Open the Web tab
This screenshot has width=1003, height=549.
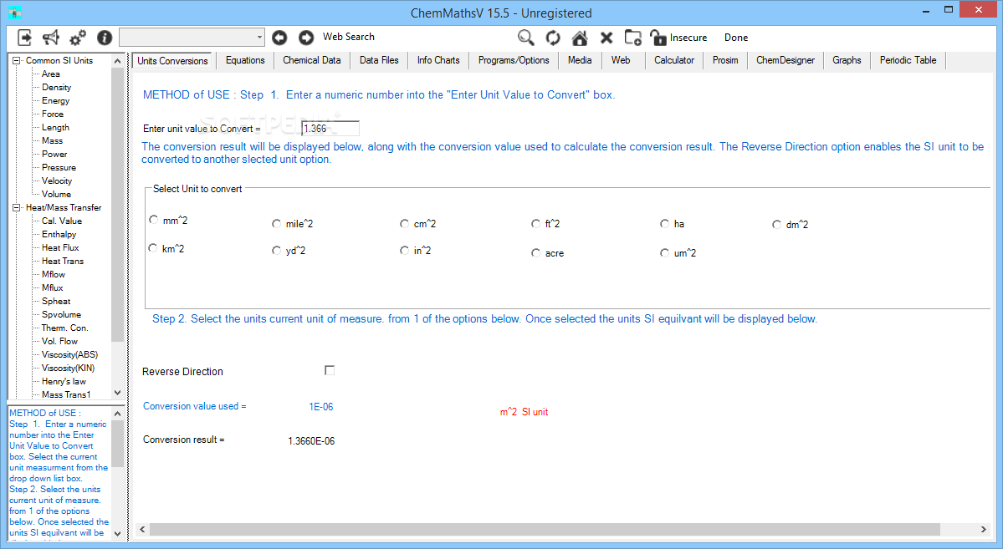pyautogui.click(x=621, y=60)
